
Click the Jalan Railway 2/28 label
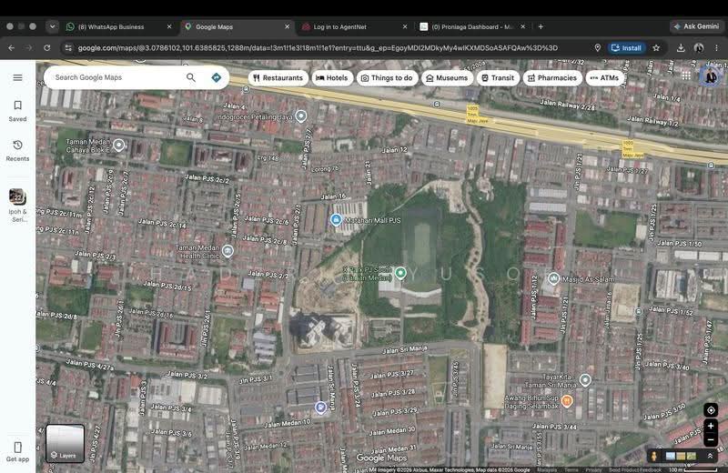(568, 104)
